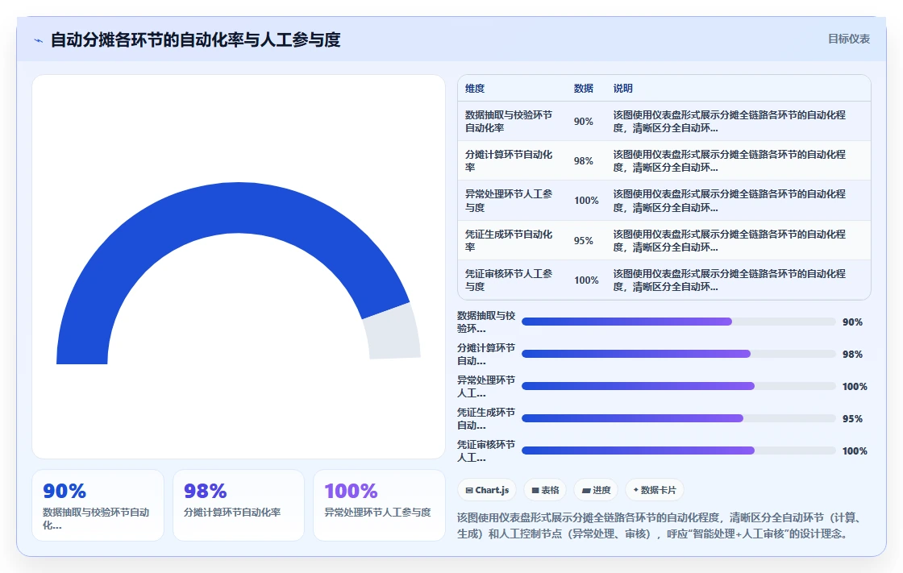Click the 90% label beside progress bar
This screenshot has height=573, width=903.
[852, 322]
